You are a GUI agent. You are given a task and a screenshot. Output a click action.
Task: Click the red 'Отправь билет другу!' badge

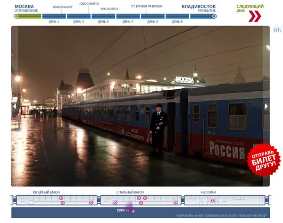pos(264,160)
